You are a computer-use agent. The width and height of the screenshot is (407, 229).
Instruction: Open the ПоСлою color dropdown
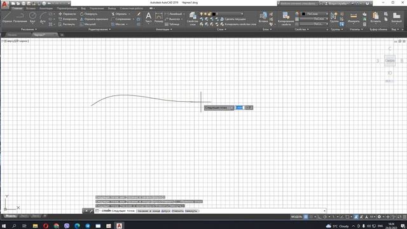314,14
